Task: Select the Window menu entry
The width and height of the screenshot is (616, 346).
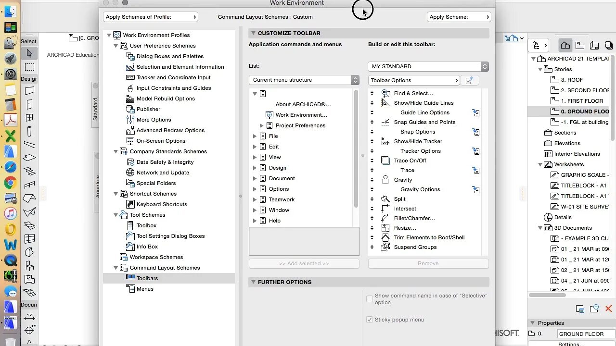Action: click(279, 210)
